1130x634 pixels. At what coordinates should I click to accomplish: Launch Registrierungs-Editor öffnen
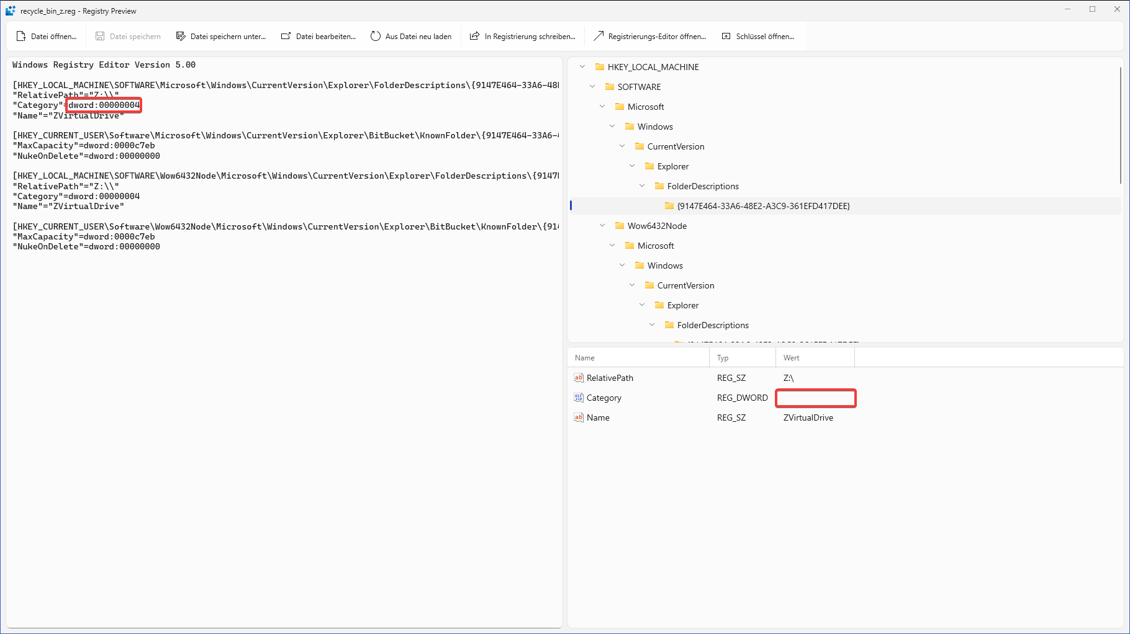(x=649, y=36)
